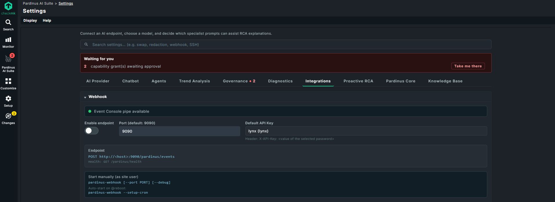
Task: Switch to the AI Provider tab
Action: click(98, 81)
